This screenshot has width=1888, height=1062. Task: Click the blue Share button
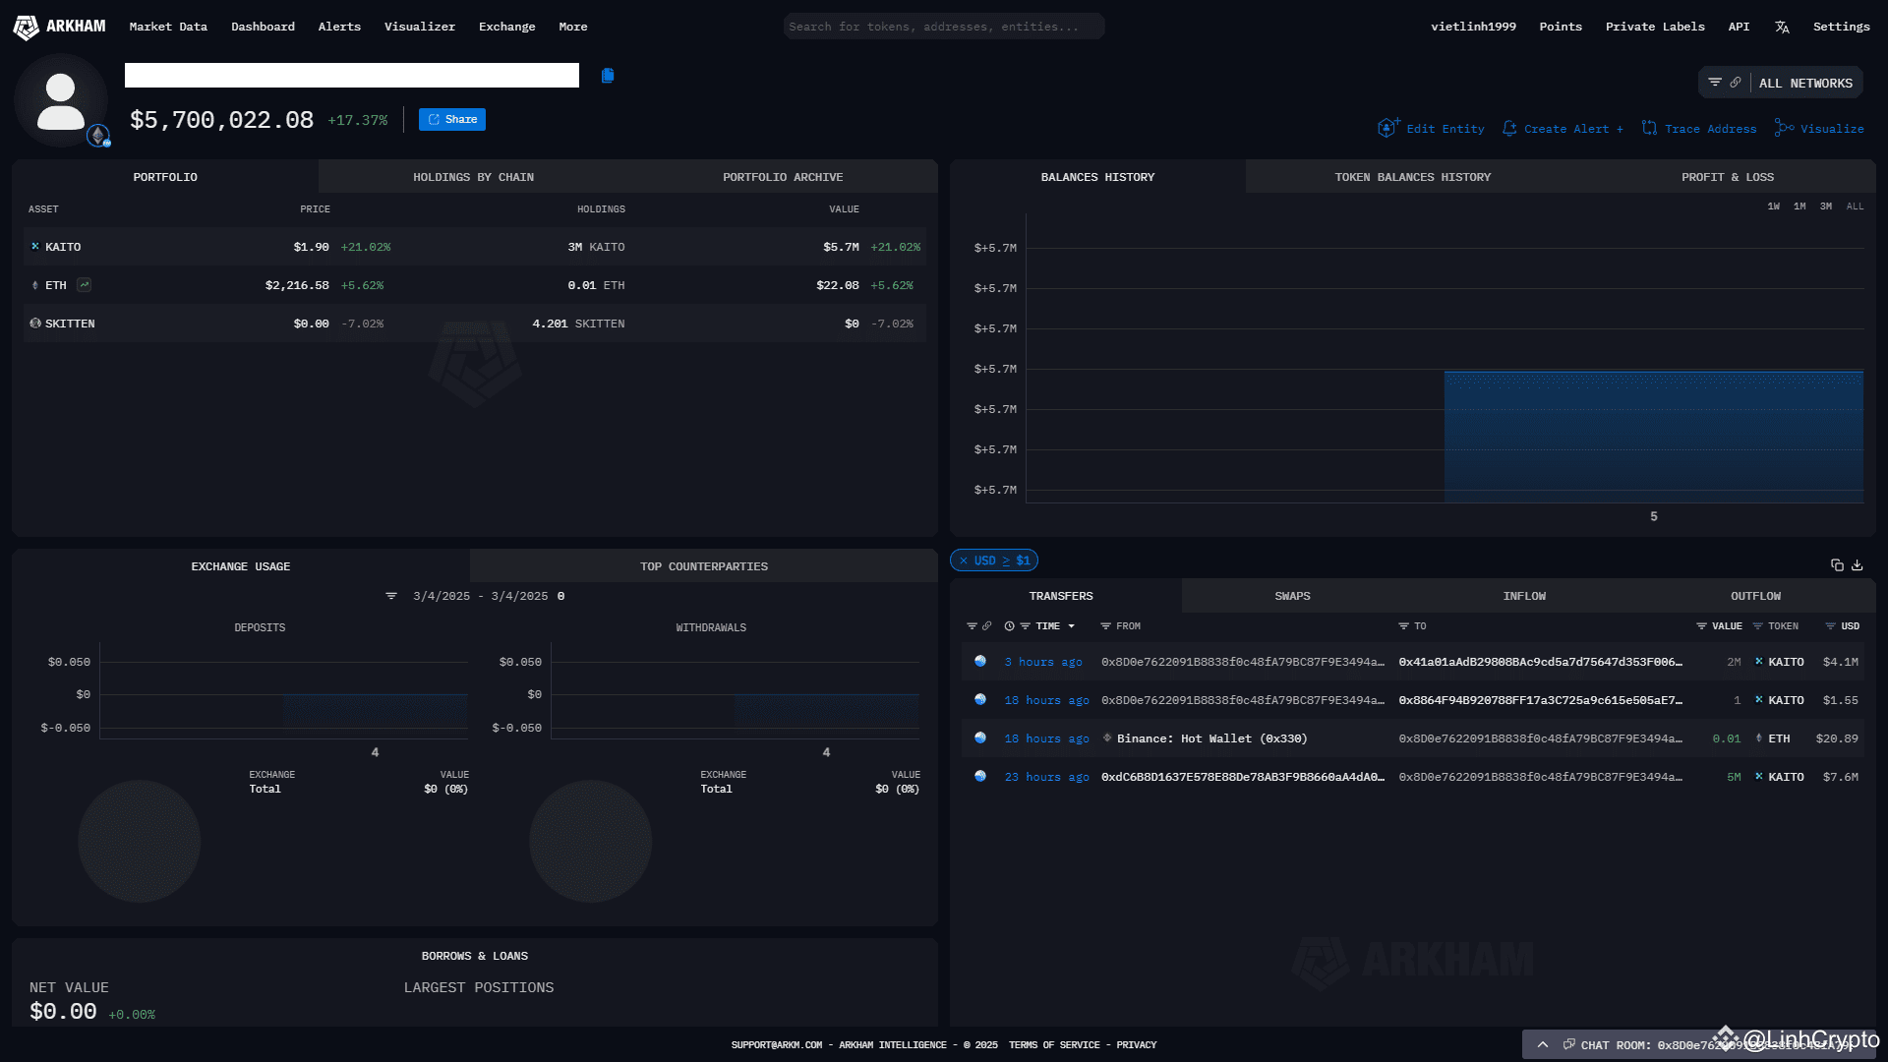point(452,120)
